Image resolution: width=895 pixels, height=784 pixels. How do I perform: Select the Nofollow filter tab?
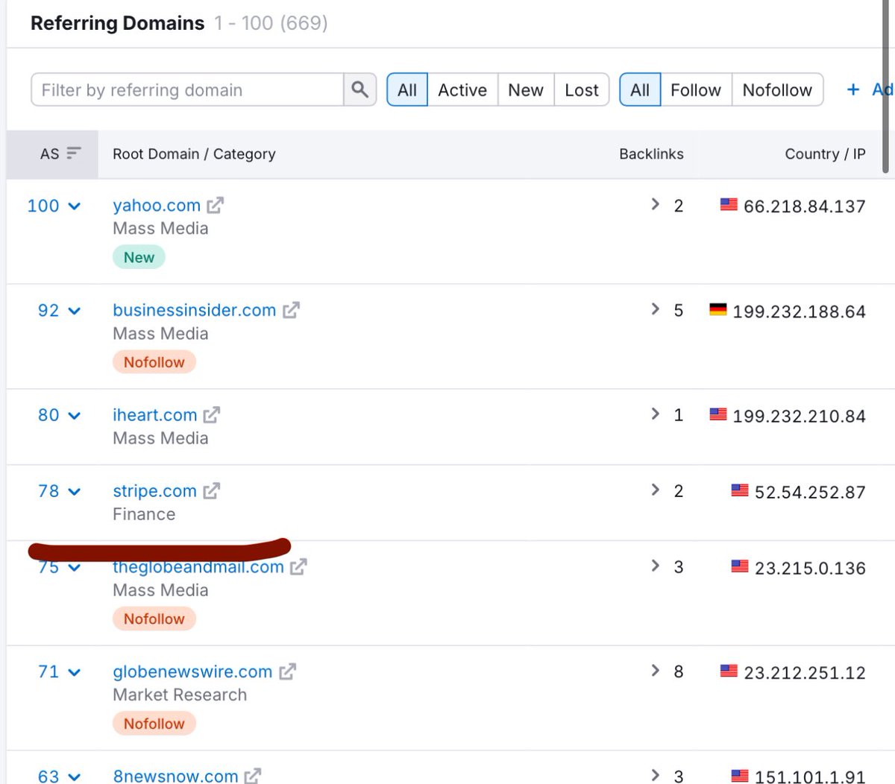point(777,90)
